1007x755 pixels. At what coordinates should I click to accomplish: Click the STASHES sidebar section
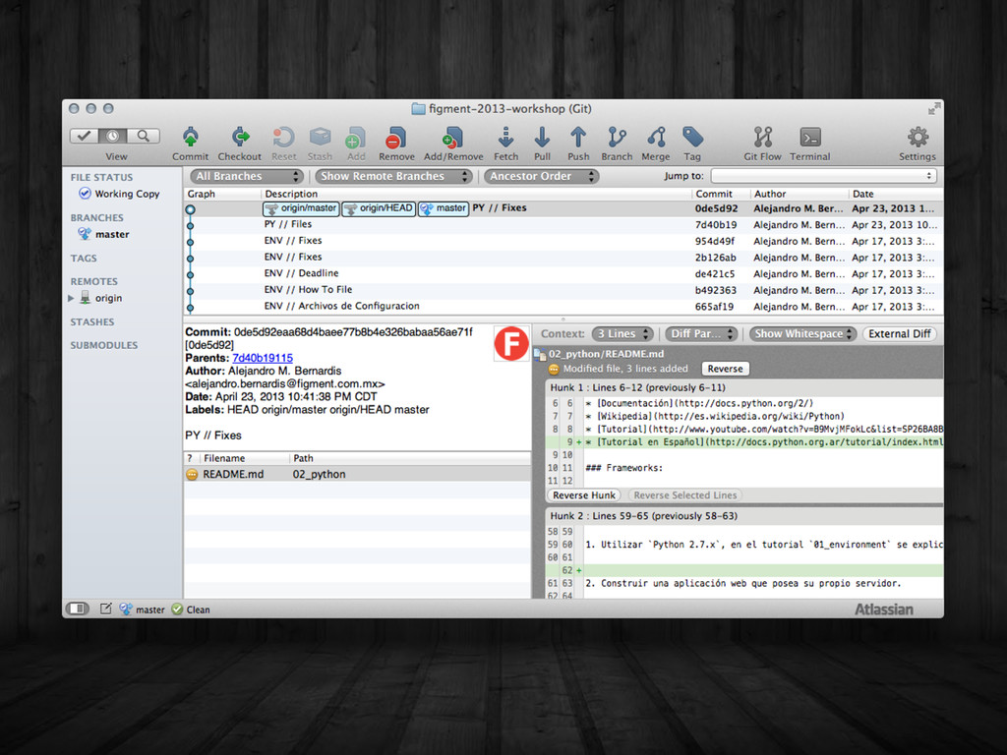point(92,321)
